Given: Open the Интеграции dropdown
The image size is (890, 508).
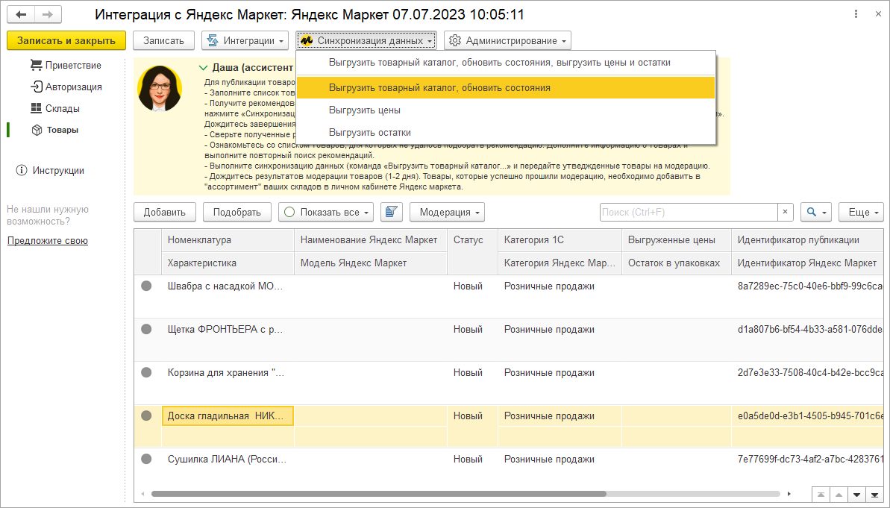Looking at the screenshot, I should click(x=245, y=40).
